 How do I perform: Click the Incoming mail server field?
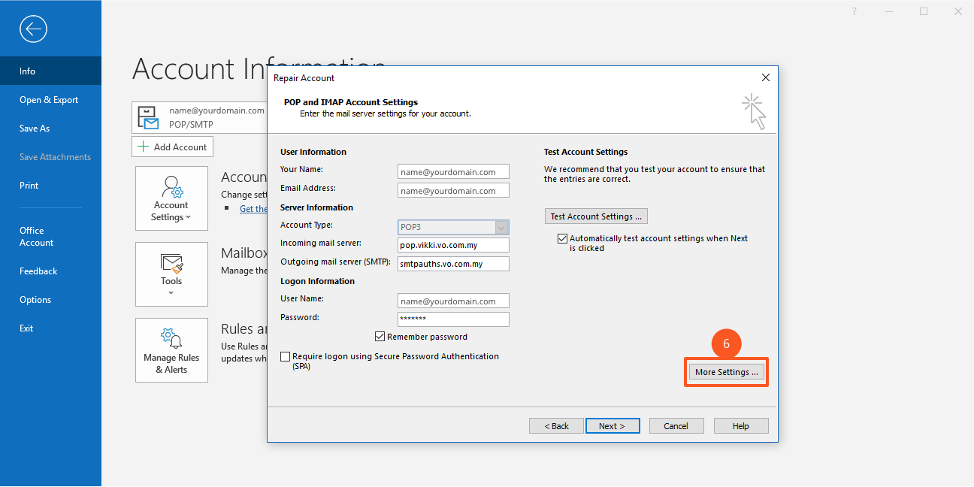tap(453, 245)
